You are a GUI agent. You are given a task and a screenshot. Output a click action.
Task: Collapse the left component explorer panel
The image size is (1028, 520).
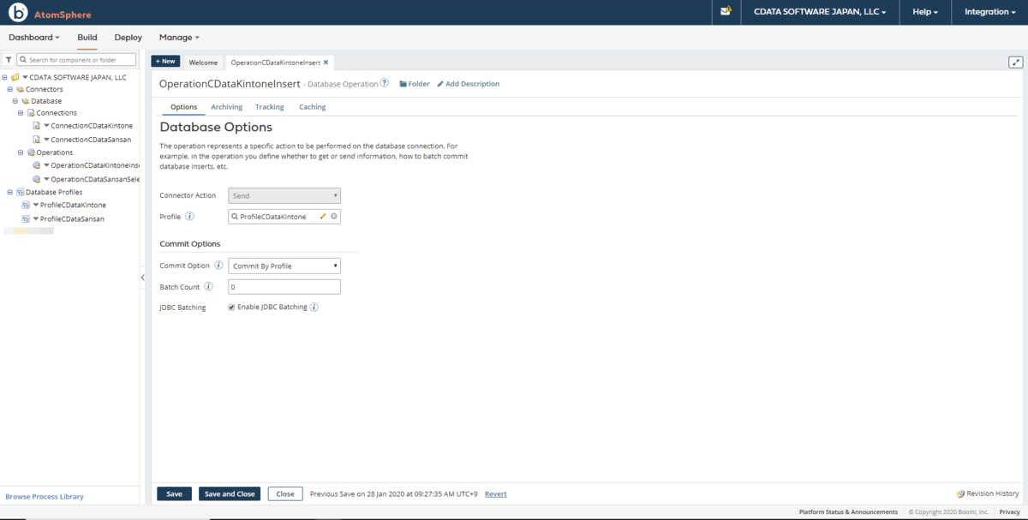point(143,278)
